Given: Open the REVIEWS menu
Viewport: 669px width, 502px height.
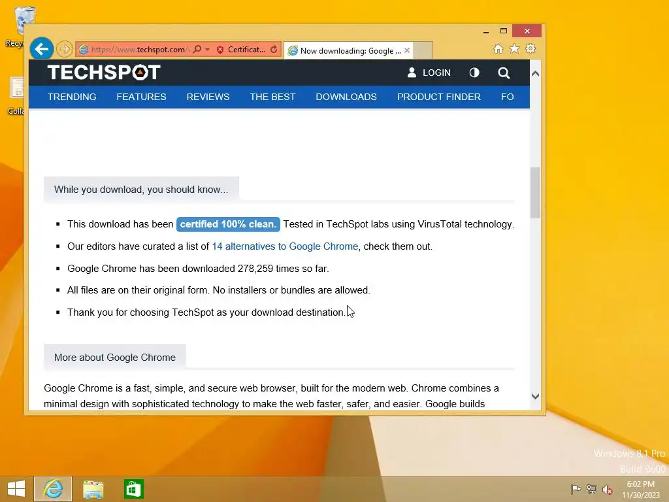Looking at the screenshot, I should 208,97.
